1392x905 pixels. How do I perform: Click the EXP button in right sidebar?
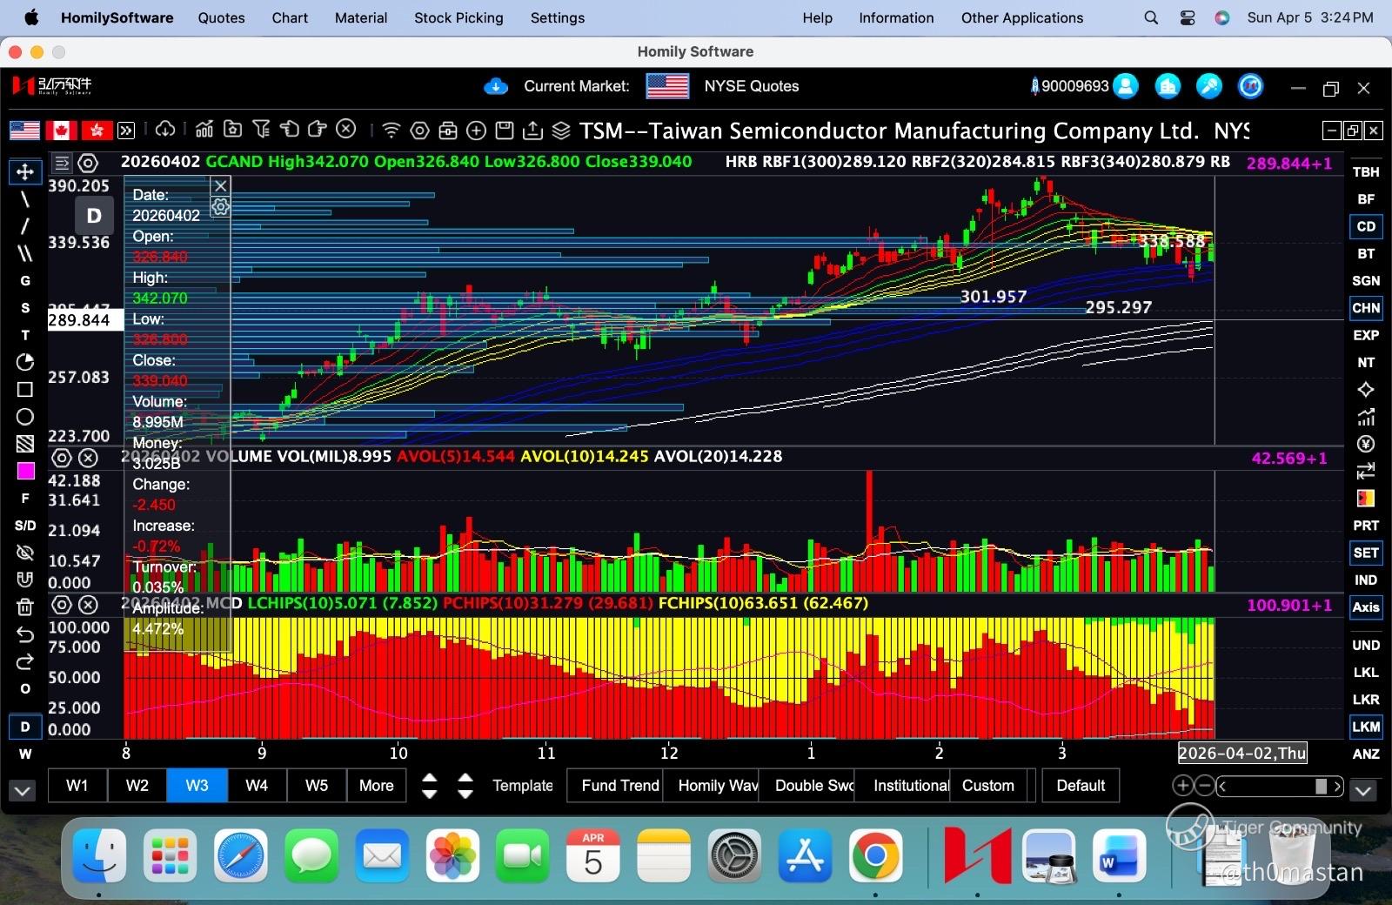1366,335
